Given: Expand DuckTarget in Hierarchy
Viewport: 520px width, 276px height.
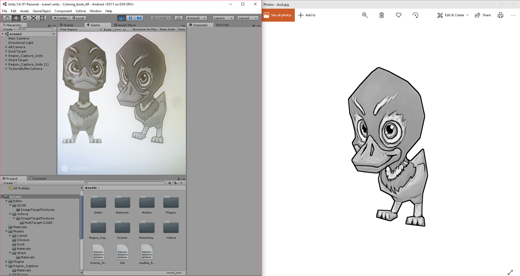Looking at the screenshot, I should (7, 51).
